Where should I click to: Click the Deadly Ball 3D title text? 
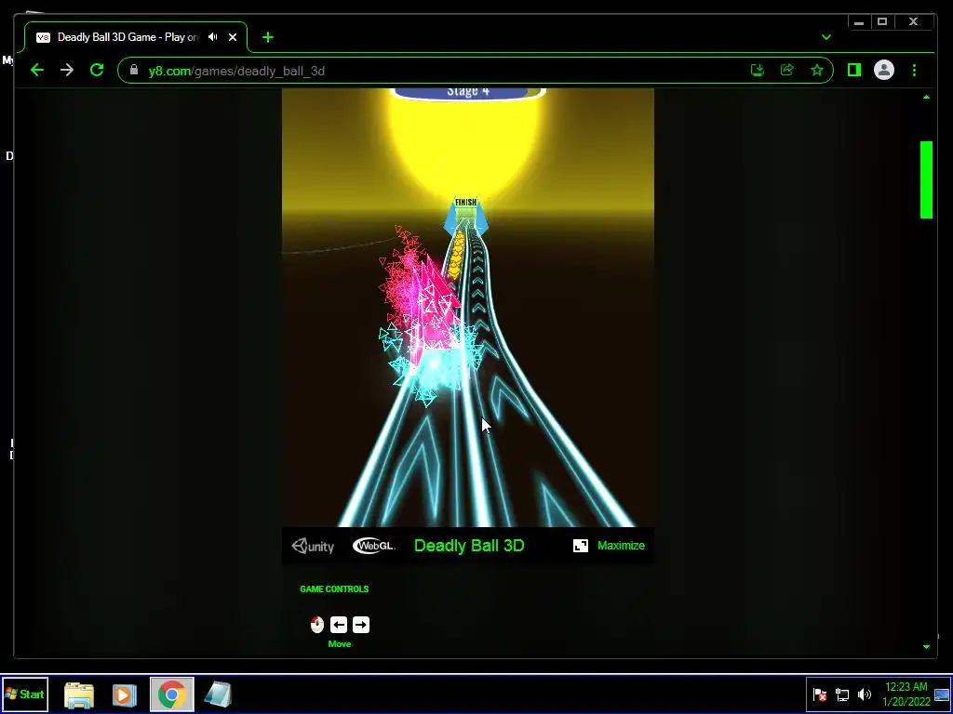pyautogui.click(x=469, y=545)
